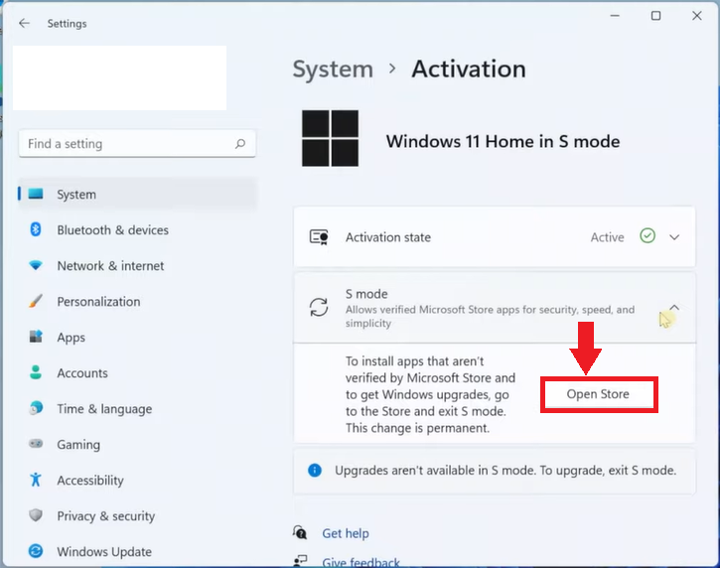Click the Network & internet wifi icon

[36, 266]
